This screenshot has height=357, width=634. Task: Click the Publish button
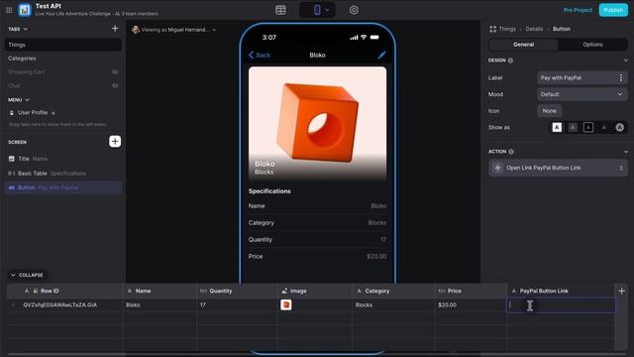(x=613, y=10)
